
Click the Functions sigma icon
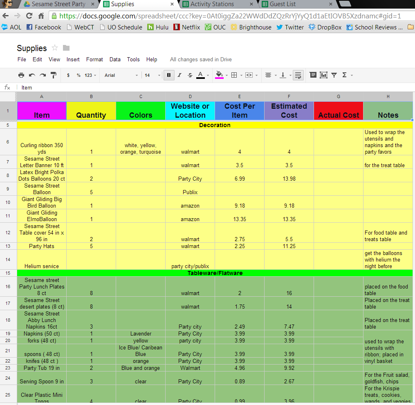[x=344, y=75]
